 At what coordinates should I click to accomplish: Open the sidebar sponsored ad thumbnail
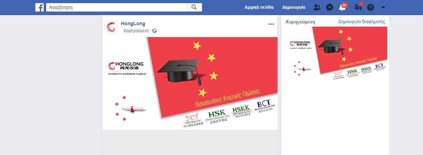tap(335, 54)
